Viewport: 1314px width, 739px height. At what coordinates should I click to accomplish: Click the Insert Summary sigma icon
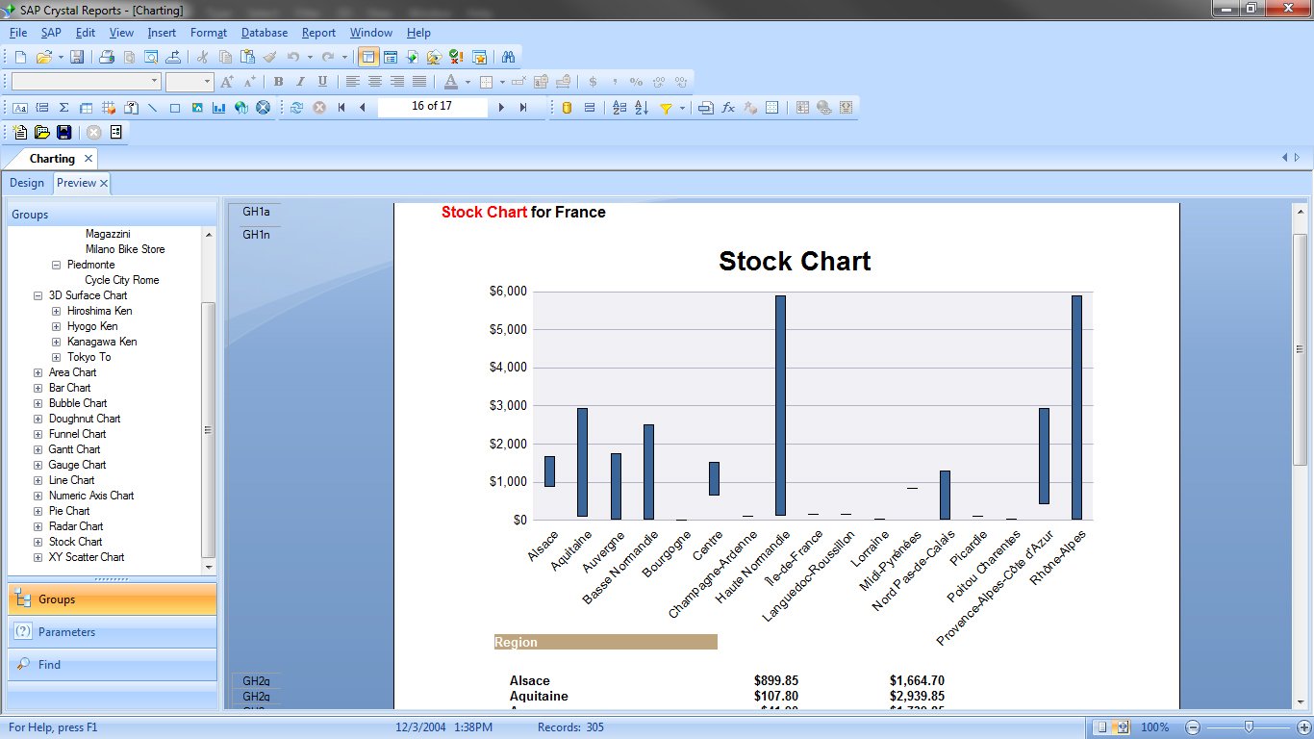click(x=63, y=108)
